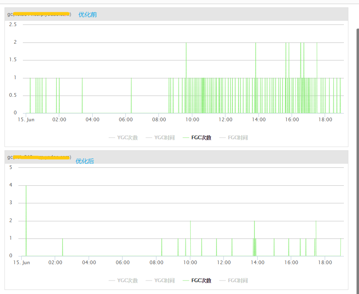Click the 18:00 axis label in bottom chart
359x294 pixels.
(x=325, y=263)
